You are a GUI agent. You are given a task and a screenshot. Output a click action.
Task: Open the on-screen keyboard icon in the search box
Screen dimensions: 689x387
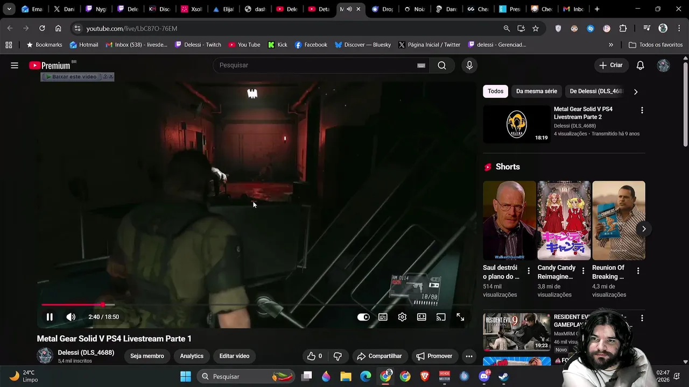(x=421, y=66)
